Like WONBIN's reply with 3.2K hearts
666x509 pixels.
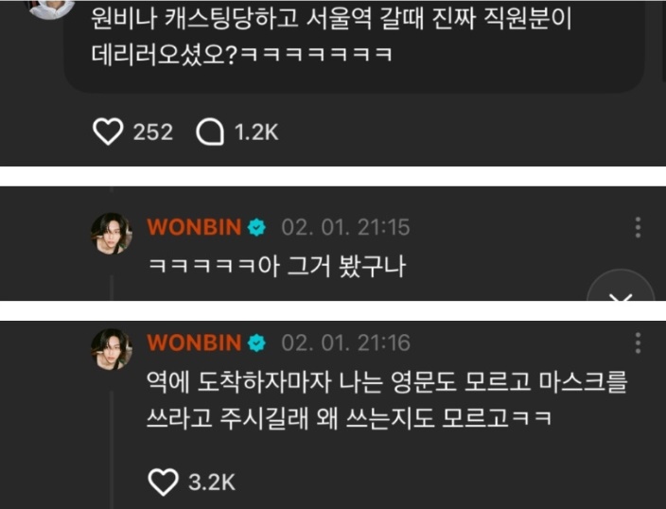click(163, 483)
